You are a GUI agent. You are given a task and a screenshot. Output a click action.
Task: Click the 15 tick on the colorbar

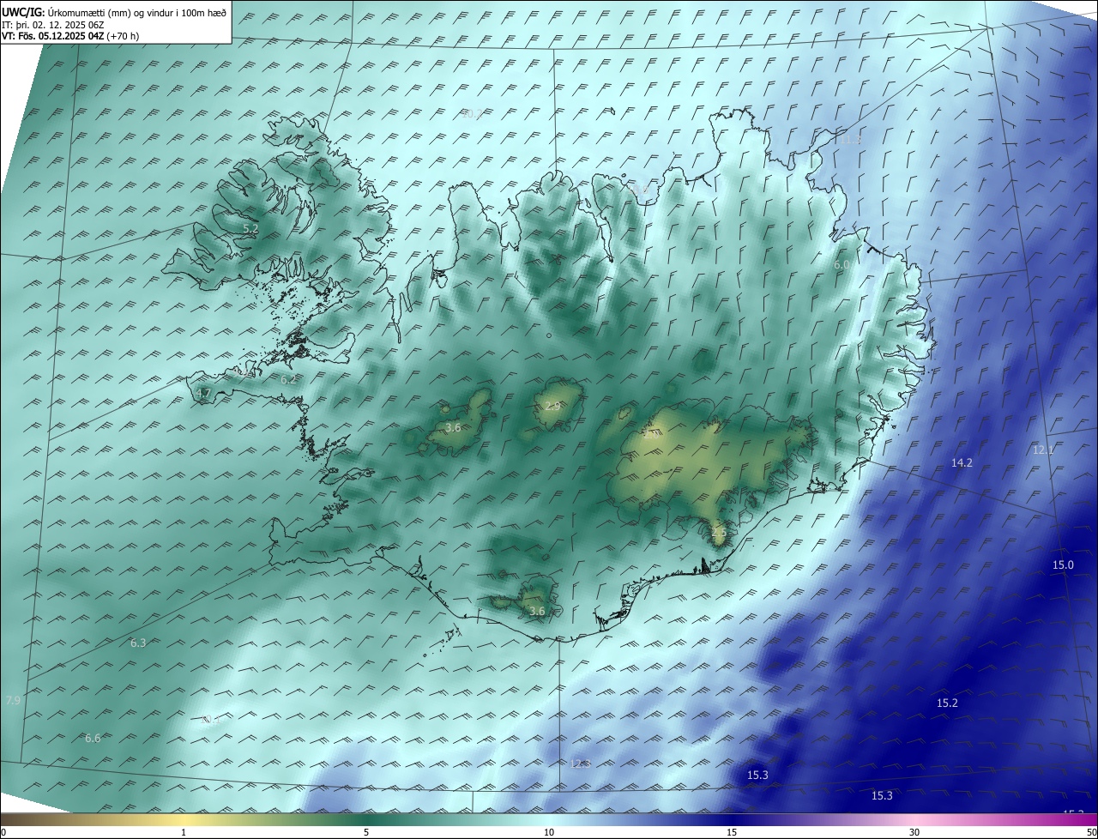point(732,833)
